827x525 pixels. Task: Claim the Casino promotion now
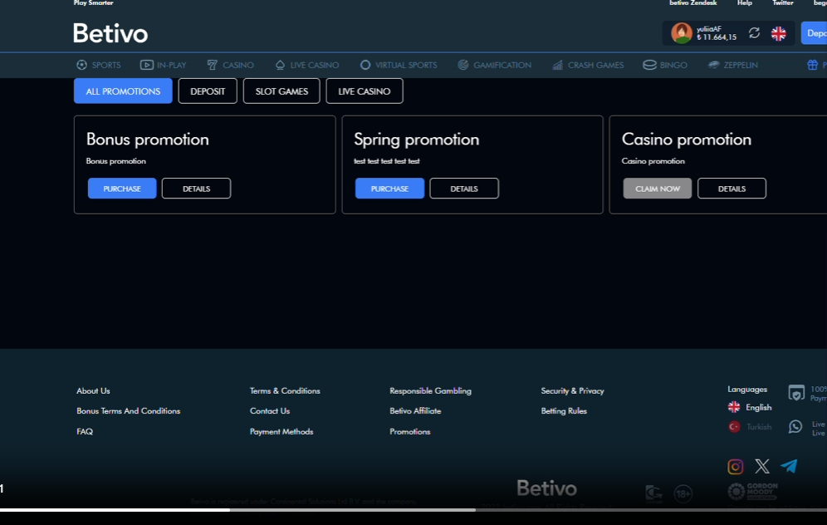(657, 189)
